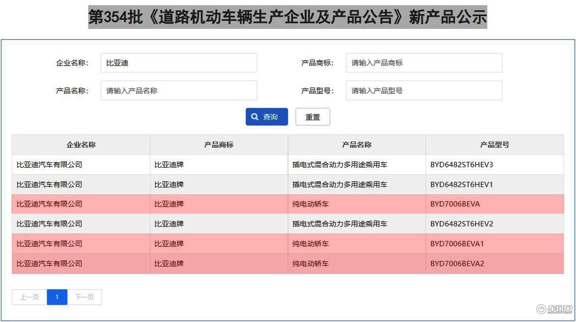This screenshot has height=322, width=576.
Task: Click 比亚迪牌 in the BYD7006BEVA row
Action: [169, 204]
